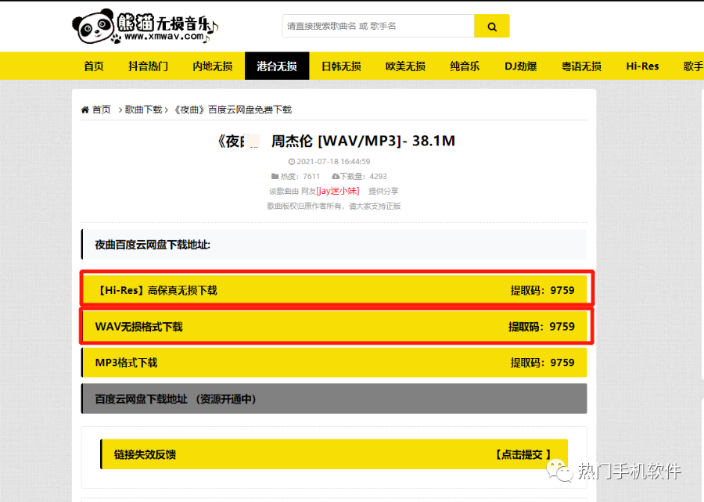This screenshot has width=704, height=502.
Task: Click the 下载量: 4293 count
Action: [363, 176]
